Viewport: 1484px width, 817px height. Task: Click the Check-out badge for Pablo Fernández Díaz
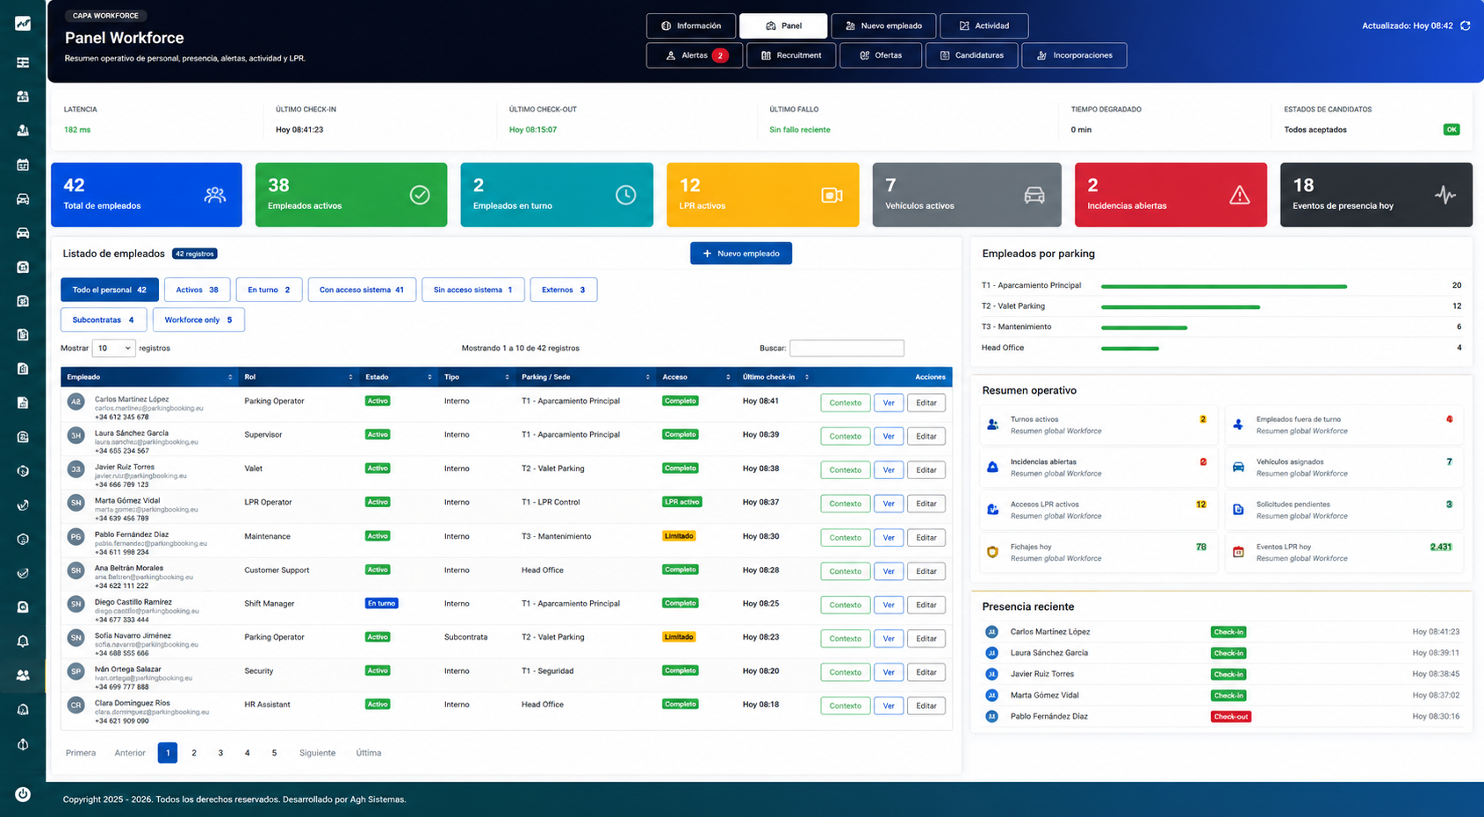pyautogui.click(x=1230, y=717)
